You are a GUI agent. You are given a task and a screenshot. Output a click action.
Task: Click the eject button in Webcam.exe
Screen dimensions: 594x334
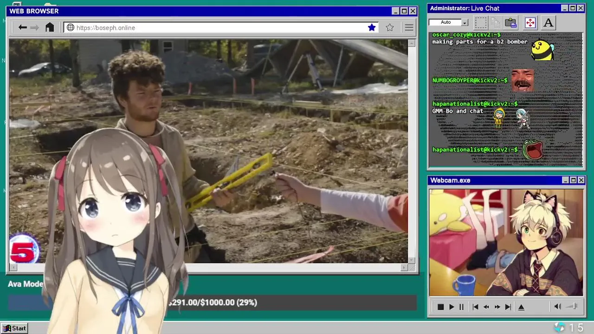pos(521,307)
